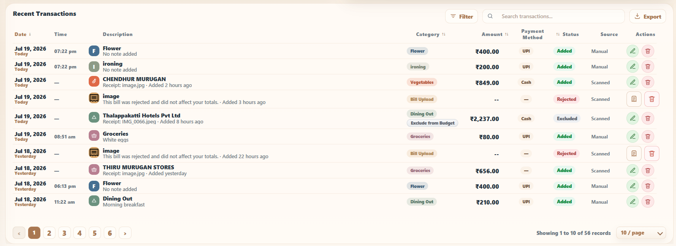The width and height of the screenshot is (676, 246).
Task: Go to page 6
Action: 110,233
